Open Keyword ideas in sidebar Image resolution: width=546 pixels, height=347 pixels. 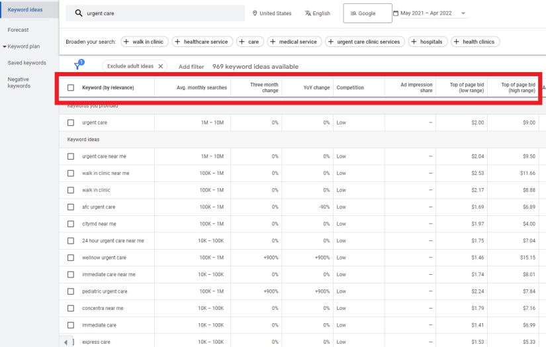click(25, 10)
